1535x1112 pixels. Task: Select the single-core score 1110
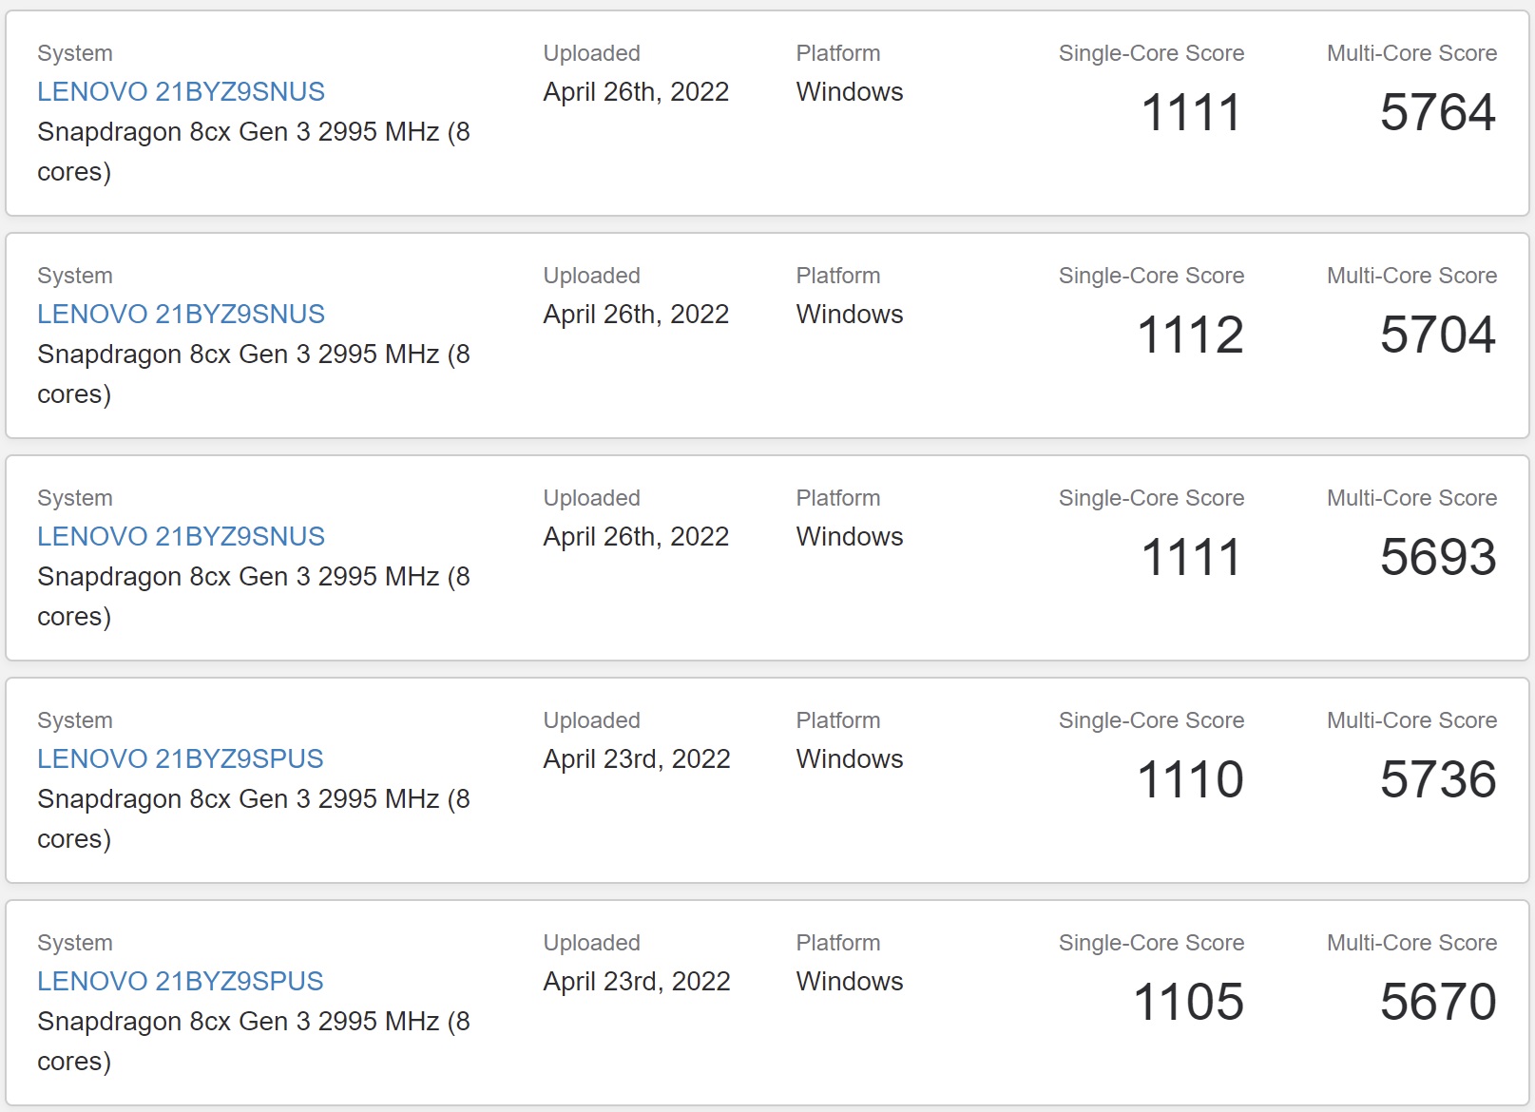(1190, 780)
